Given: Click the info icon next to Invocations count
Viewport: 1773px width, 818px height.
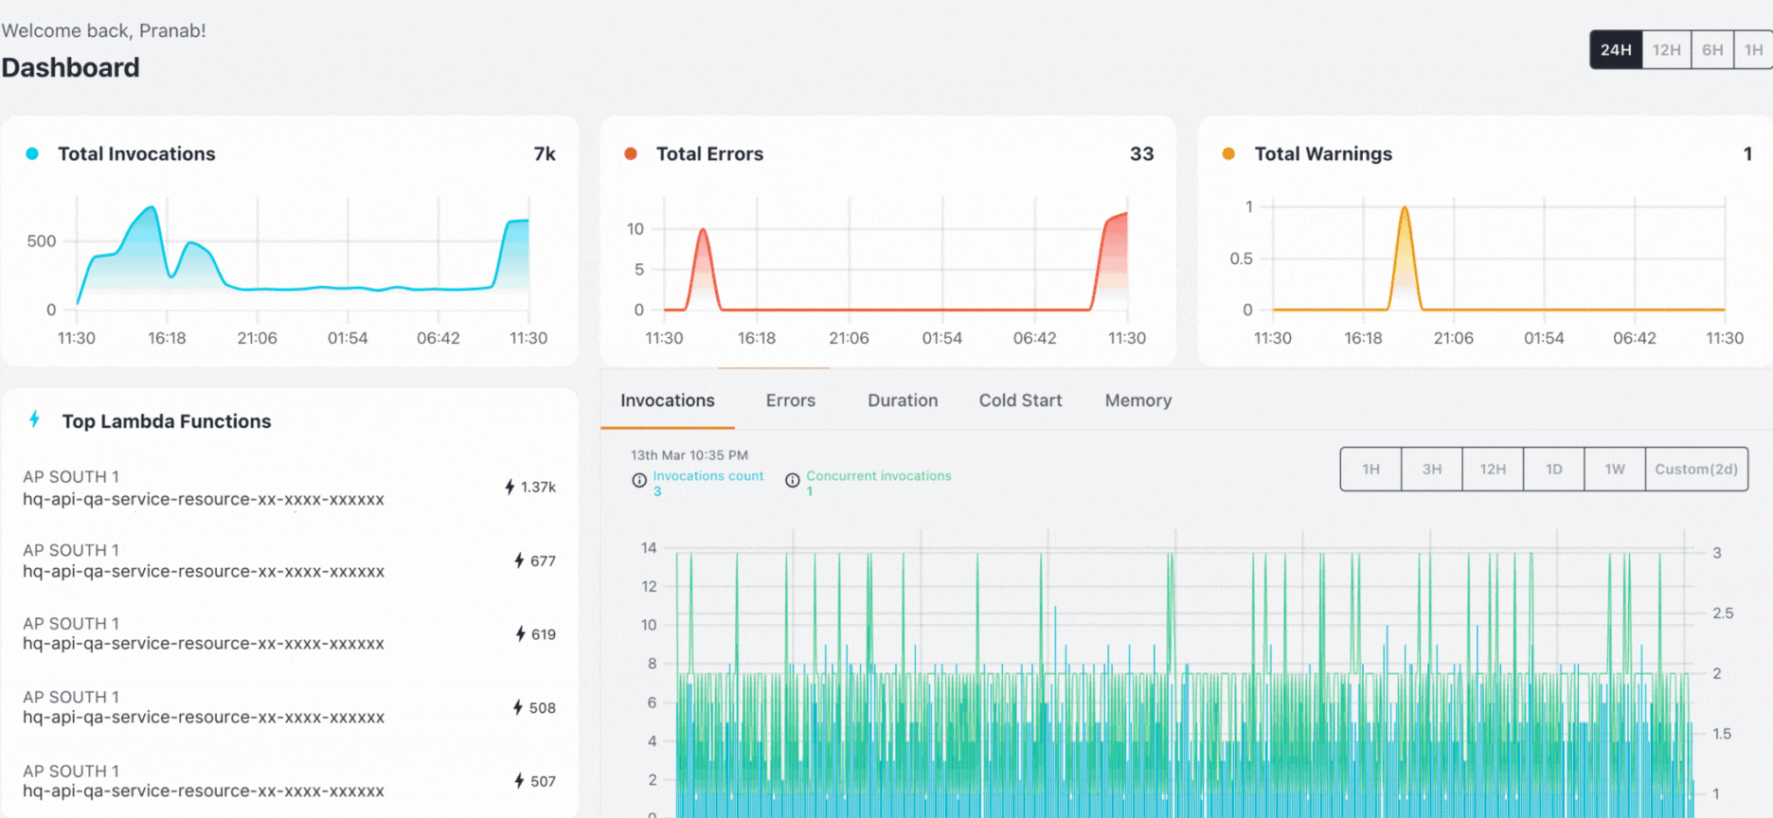Looking at the screenshot, I should click(639, 481).
